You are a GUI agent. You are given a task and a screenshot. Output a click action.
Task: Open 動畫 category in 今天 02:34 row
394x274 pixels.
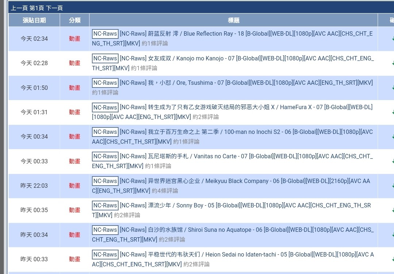[75, 39]
